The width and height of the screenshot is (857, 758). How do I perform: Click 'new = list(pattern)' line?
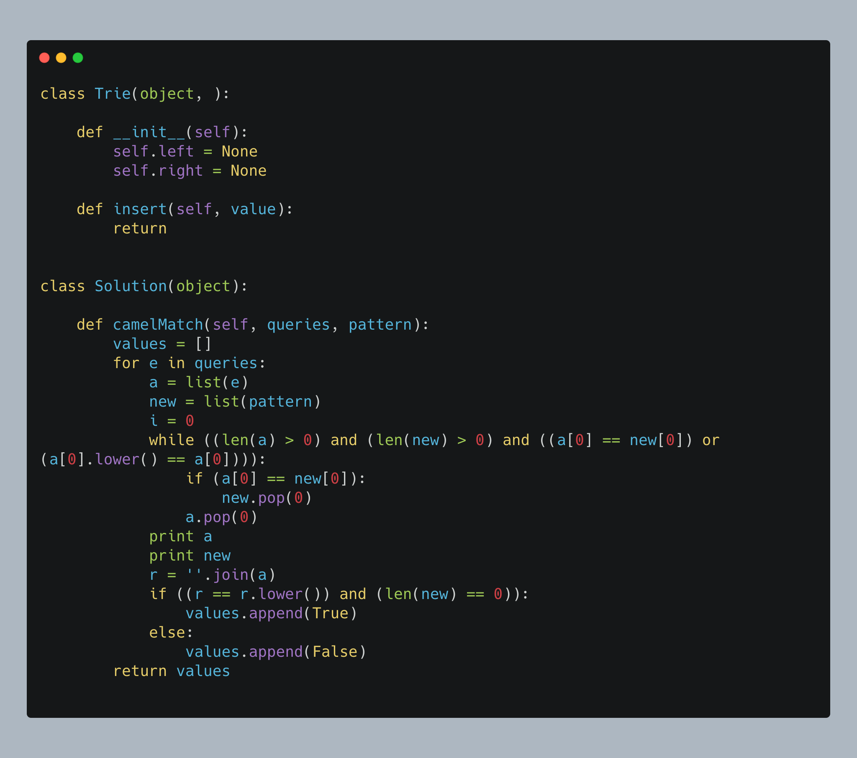click(235, 402)
